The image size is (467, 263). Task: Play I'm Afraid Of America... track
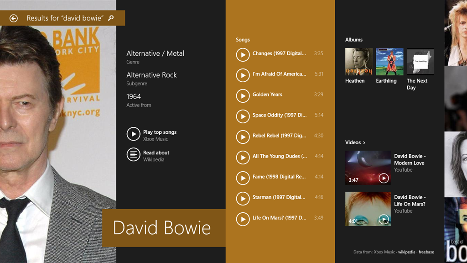pyautogui.click(x=243, y=75)
